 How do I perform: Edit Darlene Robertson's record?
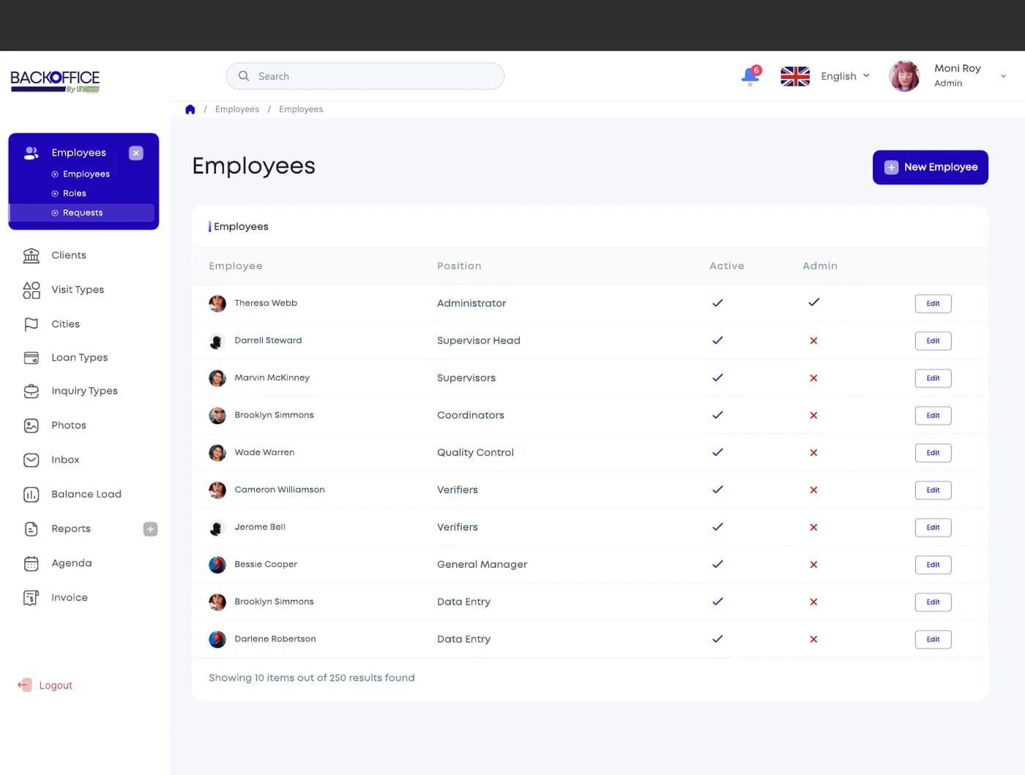pyautogui.click(x=933, y=640)
